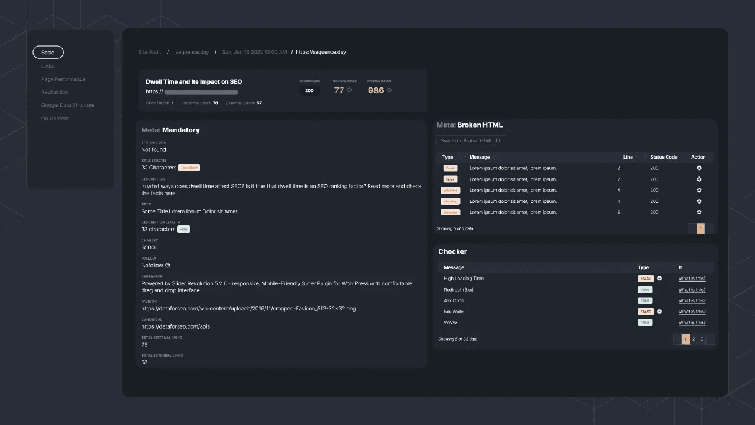Open Page Performance in the sidebar
The height and width of the screenshot is (425, 755).
[63, 79]
